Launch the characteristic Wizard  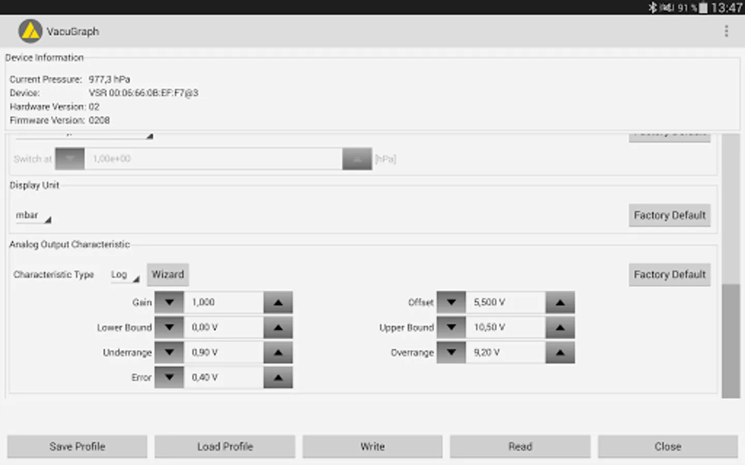(x=168, y=274)
